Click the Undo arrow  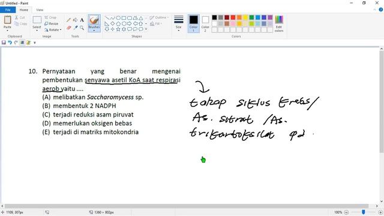click(x=10, y=43)
